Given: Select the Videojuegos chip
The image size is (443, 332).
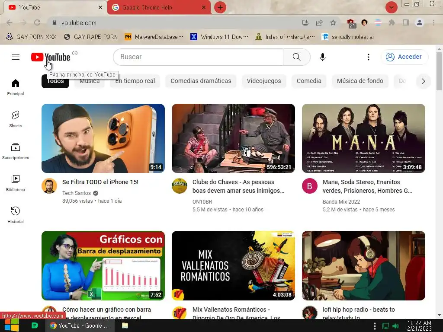Looking at the screenshot, I should (x=264, y=81).
